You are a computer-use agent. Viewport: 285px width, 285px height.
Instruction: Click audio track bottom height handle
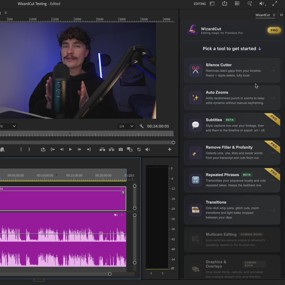135,263
